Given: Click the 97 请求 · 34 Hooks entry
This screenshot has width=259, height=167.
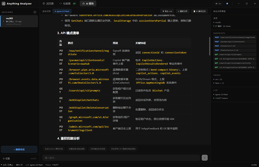Looking at the screenshot, I should pos(223,26).
